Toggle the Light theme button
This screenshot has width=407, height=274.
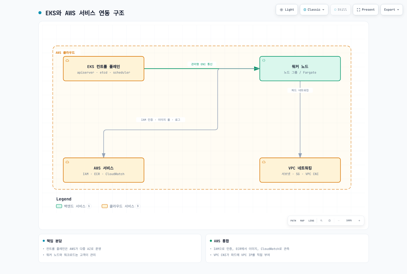(287, 10)
